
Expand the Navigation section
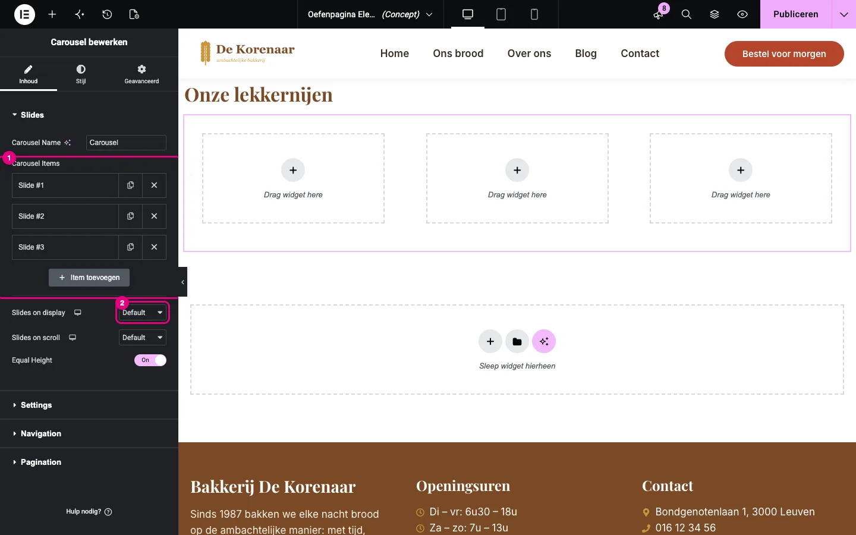pyautogui.click(x=89, y=433)
